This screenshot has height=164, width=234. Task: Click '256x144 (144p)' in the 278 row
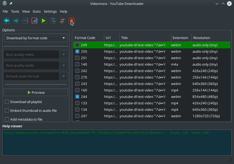point(205,77)
